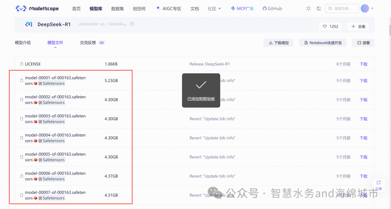Download model-00006-of-000163 file
The image size is (391, 209).
tap(363, 176)
